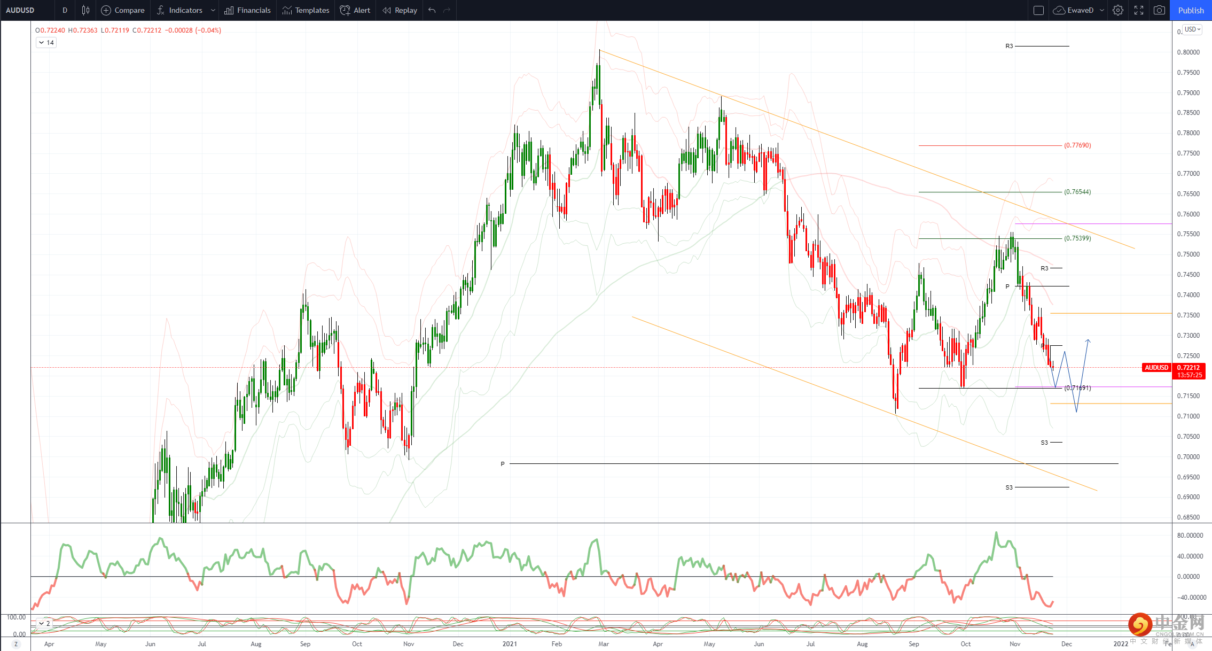This screenshot has width=1212, height=651.
Task: Open the USD currency dropdown
Action: coord(1192,29)
